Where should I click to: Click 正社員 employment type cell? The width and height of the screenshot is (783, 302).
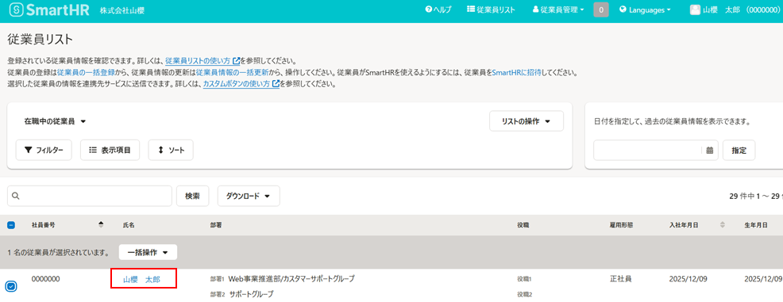[621, 279]
